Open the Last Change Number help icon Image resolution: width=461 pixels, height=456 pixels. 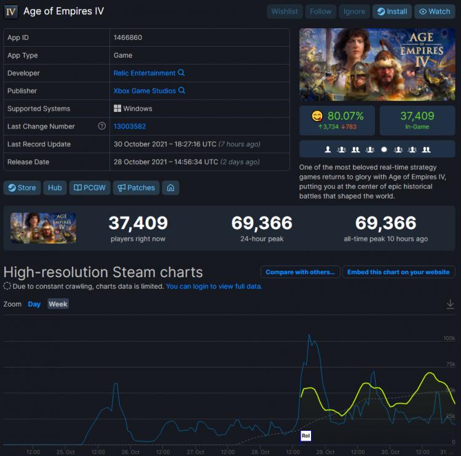[101, 126]
